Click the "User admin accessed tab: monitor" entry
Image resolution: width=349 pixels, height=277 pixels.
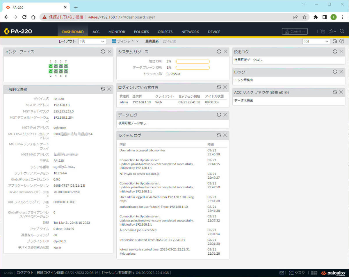click(x=142, y=150)
